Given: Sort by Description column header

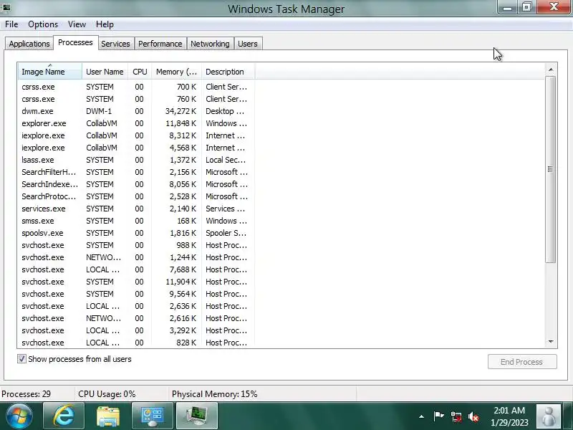Looking at the screenshot, I should 228,71.
